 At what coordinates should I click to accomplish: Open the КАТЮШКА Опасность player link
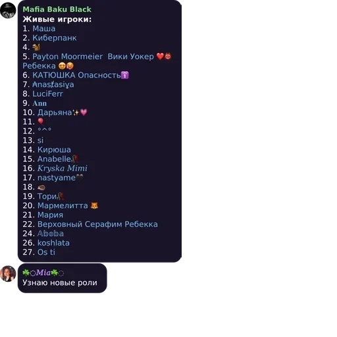(x=80, y=75)
